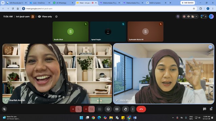Viewport: 216px width, 121px height.
Task: Switch to the NADI e-System tab
Action: pyautogui.click(x=155, y=3)
